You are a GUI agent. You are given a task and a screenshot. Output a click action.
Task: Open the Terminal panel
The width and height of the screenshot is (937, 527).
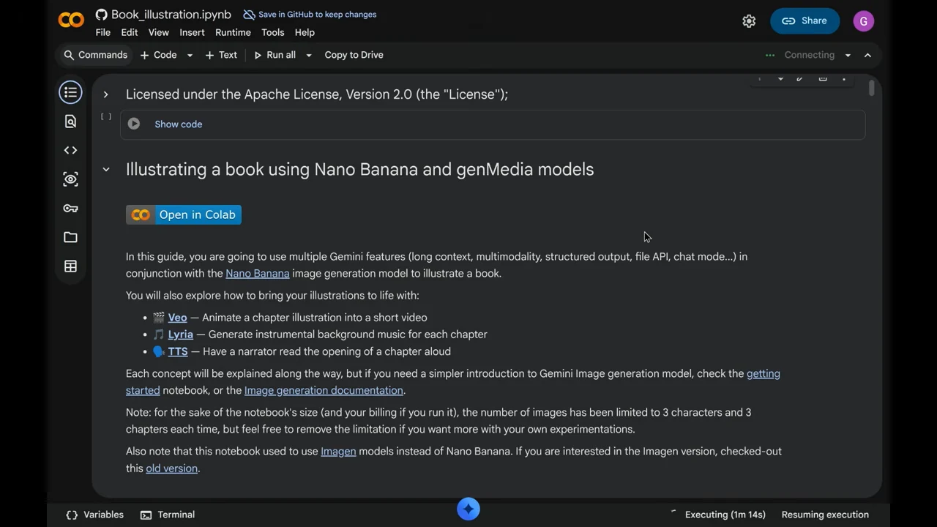pyautogui.click(x=168, y=515)
